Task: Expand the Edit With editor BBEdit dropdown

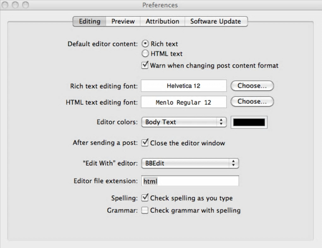Action: [x=190, y=163]
